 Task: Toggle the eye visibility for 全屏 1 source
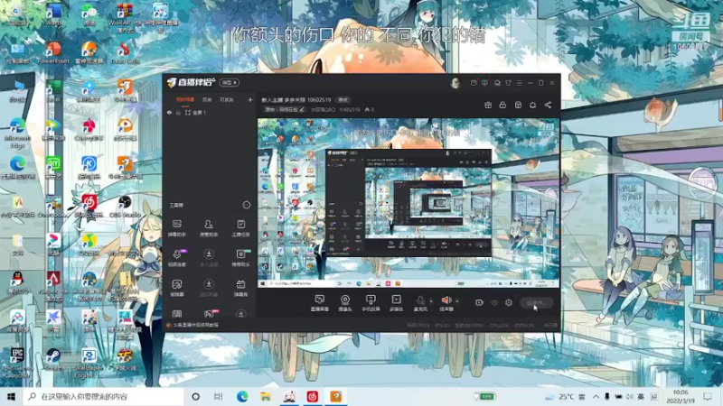tap(170, 112)
